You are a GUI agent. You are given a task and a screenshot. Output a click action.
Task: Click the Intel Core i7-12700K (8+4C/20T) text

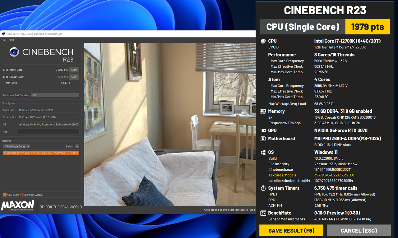coord(348,41)
